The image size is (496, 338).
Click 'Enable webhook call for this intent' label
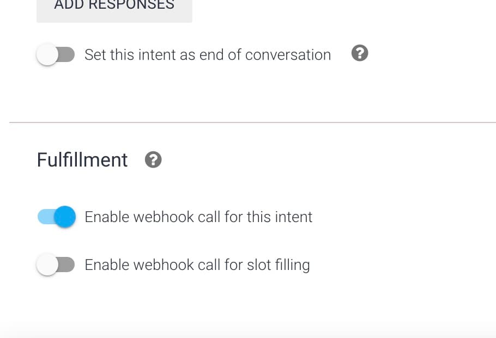(198, 217)
